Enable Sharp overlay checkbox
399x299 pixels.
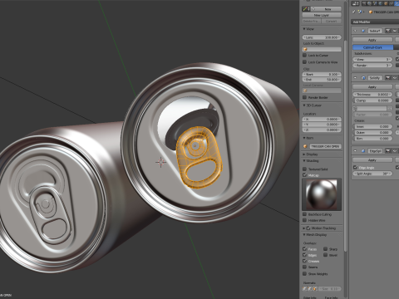pyautogui.click(x=326, y=249)
